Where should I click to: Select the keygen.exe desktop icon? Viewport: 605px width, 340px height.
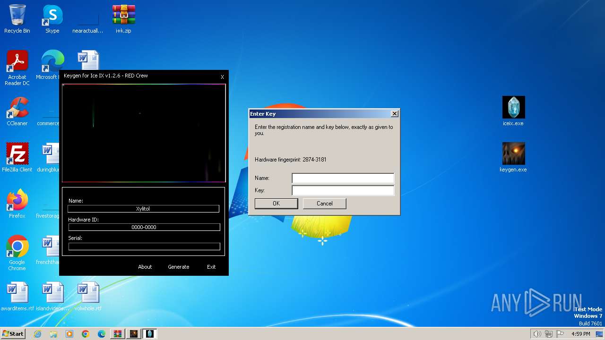(513, 158)
